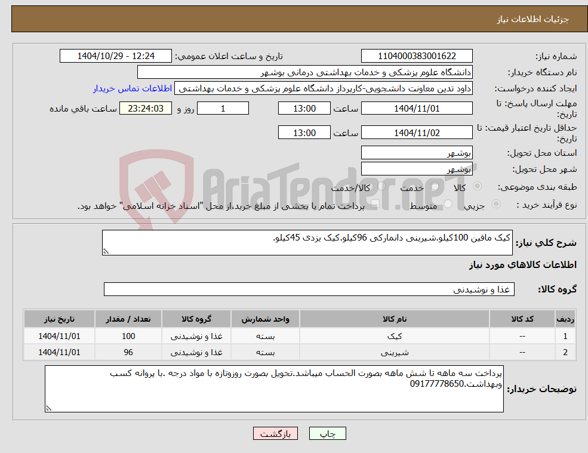Viewport: 588px width, 453px height.
Task: Click the ساعت باقی مانده label
Action: [83, 109]
